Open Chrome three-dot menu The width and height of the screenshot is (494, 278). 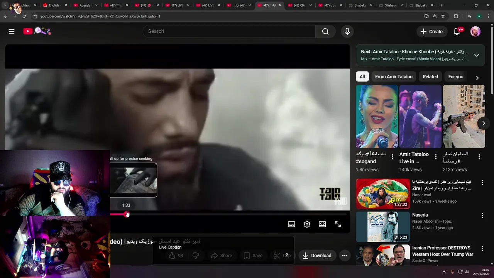pos(489,16)
